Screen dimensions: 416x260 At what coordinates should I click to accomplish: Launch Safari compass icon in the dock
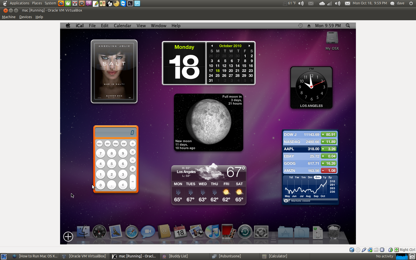coord(132,232)
